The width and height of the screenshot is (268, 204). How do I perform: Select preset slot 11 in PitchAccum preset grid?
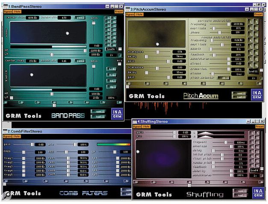pyautogui.click(x=256, y=34)
